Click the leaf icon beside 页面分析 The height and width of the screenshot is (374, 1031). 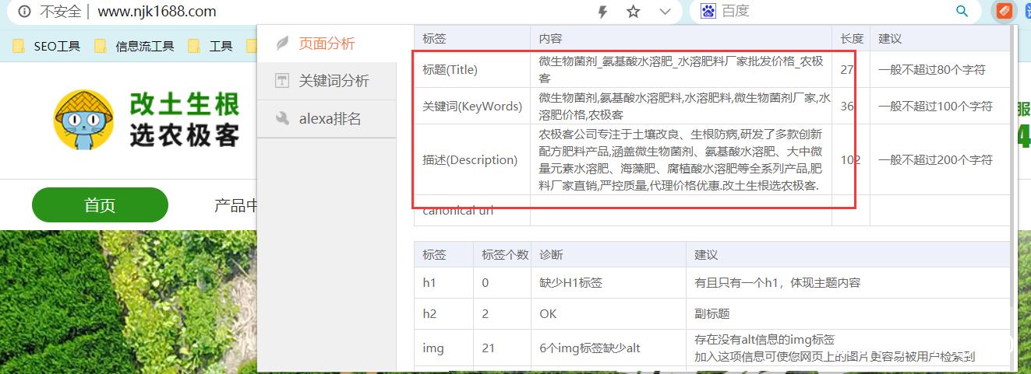tap(283, 44)
